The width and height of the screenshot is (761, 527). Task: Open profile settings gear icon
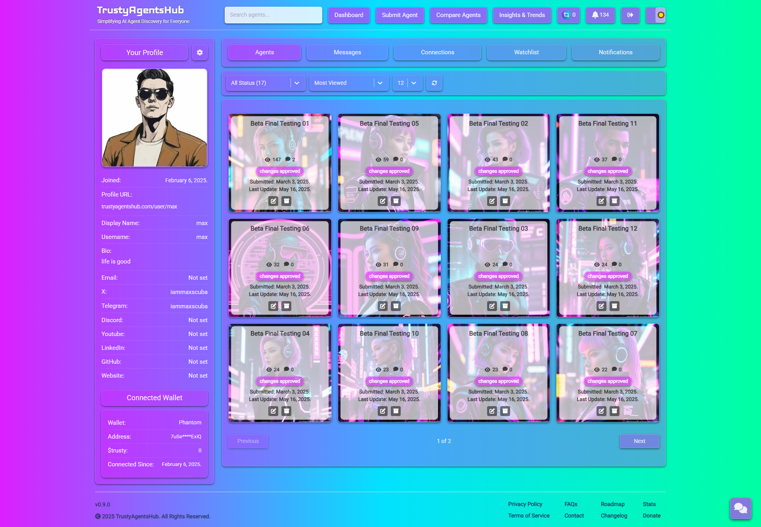tap(200, 52)
